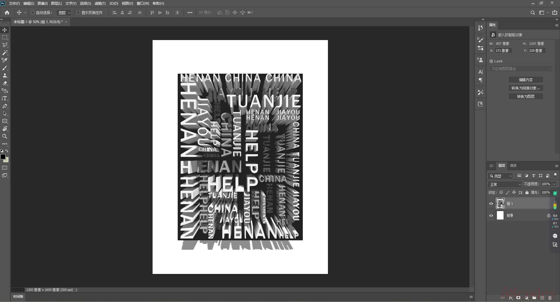560x302 pixels.
Task: Select the Magic Wand tool
Action: tap(5, 53)
